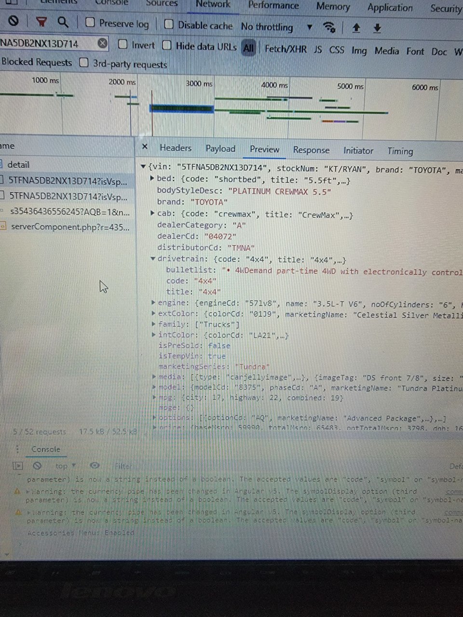Image resolution: width=463 pixels, height=617 pixels.
Task: Open the console context 'top' dropdown
Action: point(66,466)
